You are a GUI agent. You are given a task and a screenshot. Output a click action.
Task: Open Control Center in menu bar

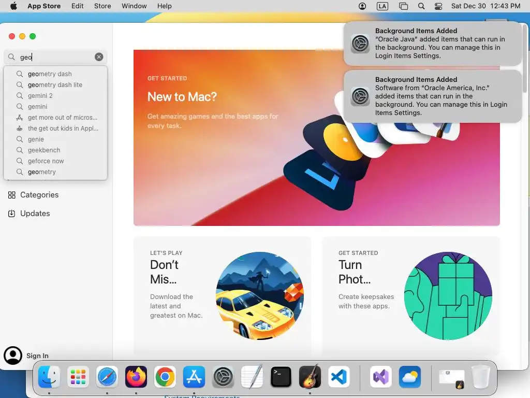pos(438,6)
